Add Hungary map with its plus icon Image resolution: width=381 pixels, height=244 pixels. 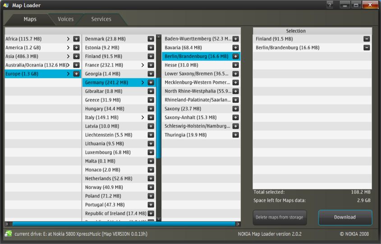tap(151, 109)
